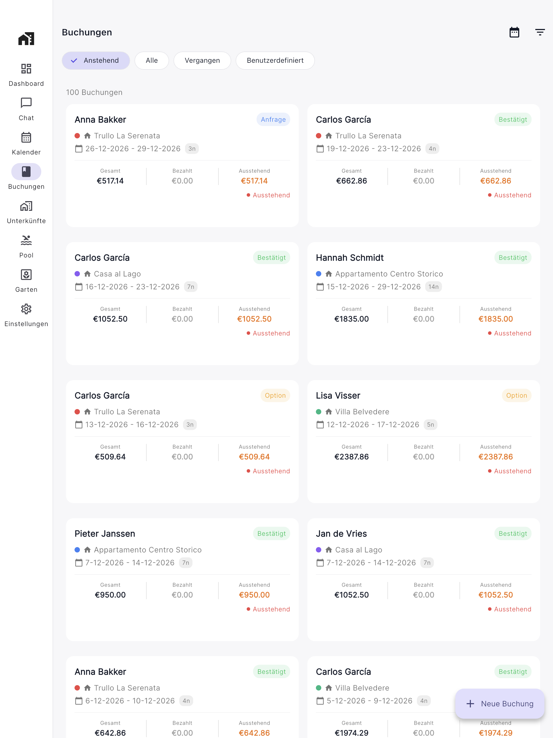The image size is (553, 738).
Task: Open Unterkünfte from the sidebar
Action: (26, 213)
